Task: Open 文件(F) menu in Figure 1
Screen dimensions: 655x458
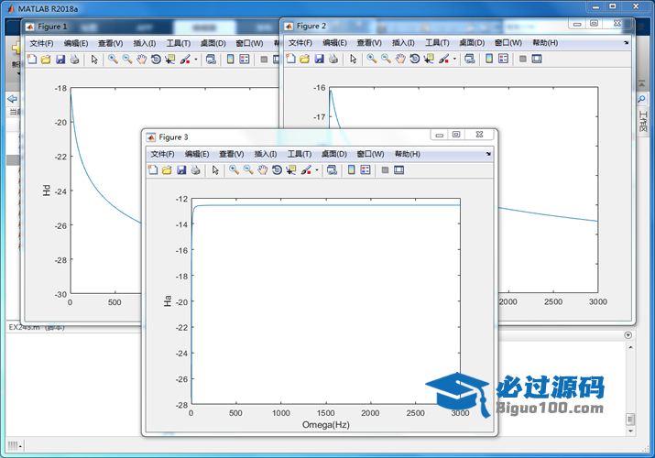Action: [x=41, y=43]
